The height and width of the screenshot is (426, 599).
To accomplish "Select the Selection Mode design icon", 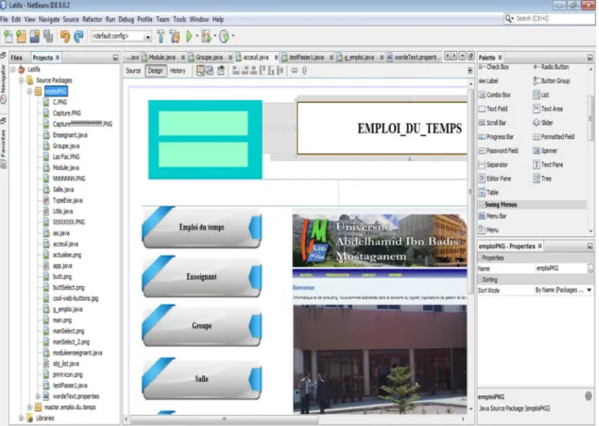I will click(200, 70).
